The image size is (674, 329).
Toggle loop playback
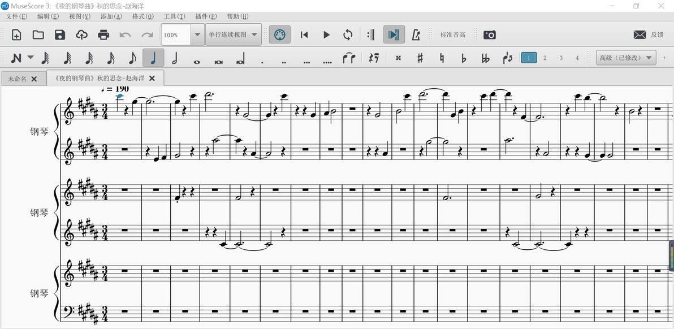point(348,35)
